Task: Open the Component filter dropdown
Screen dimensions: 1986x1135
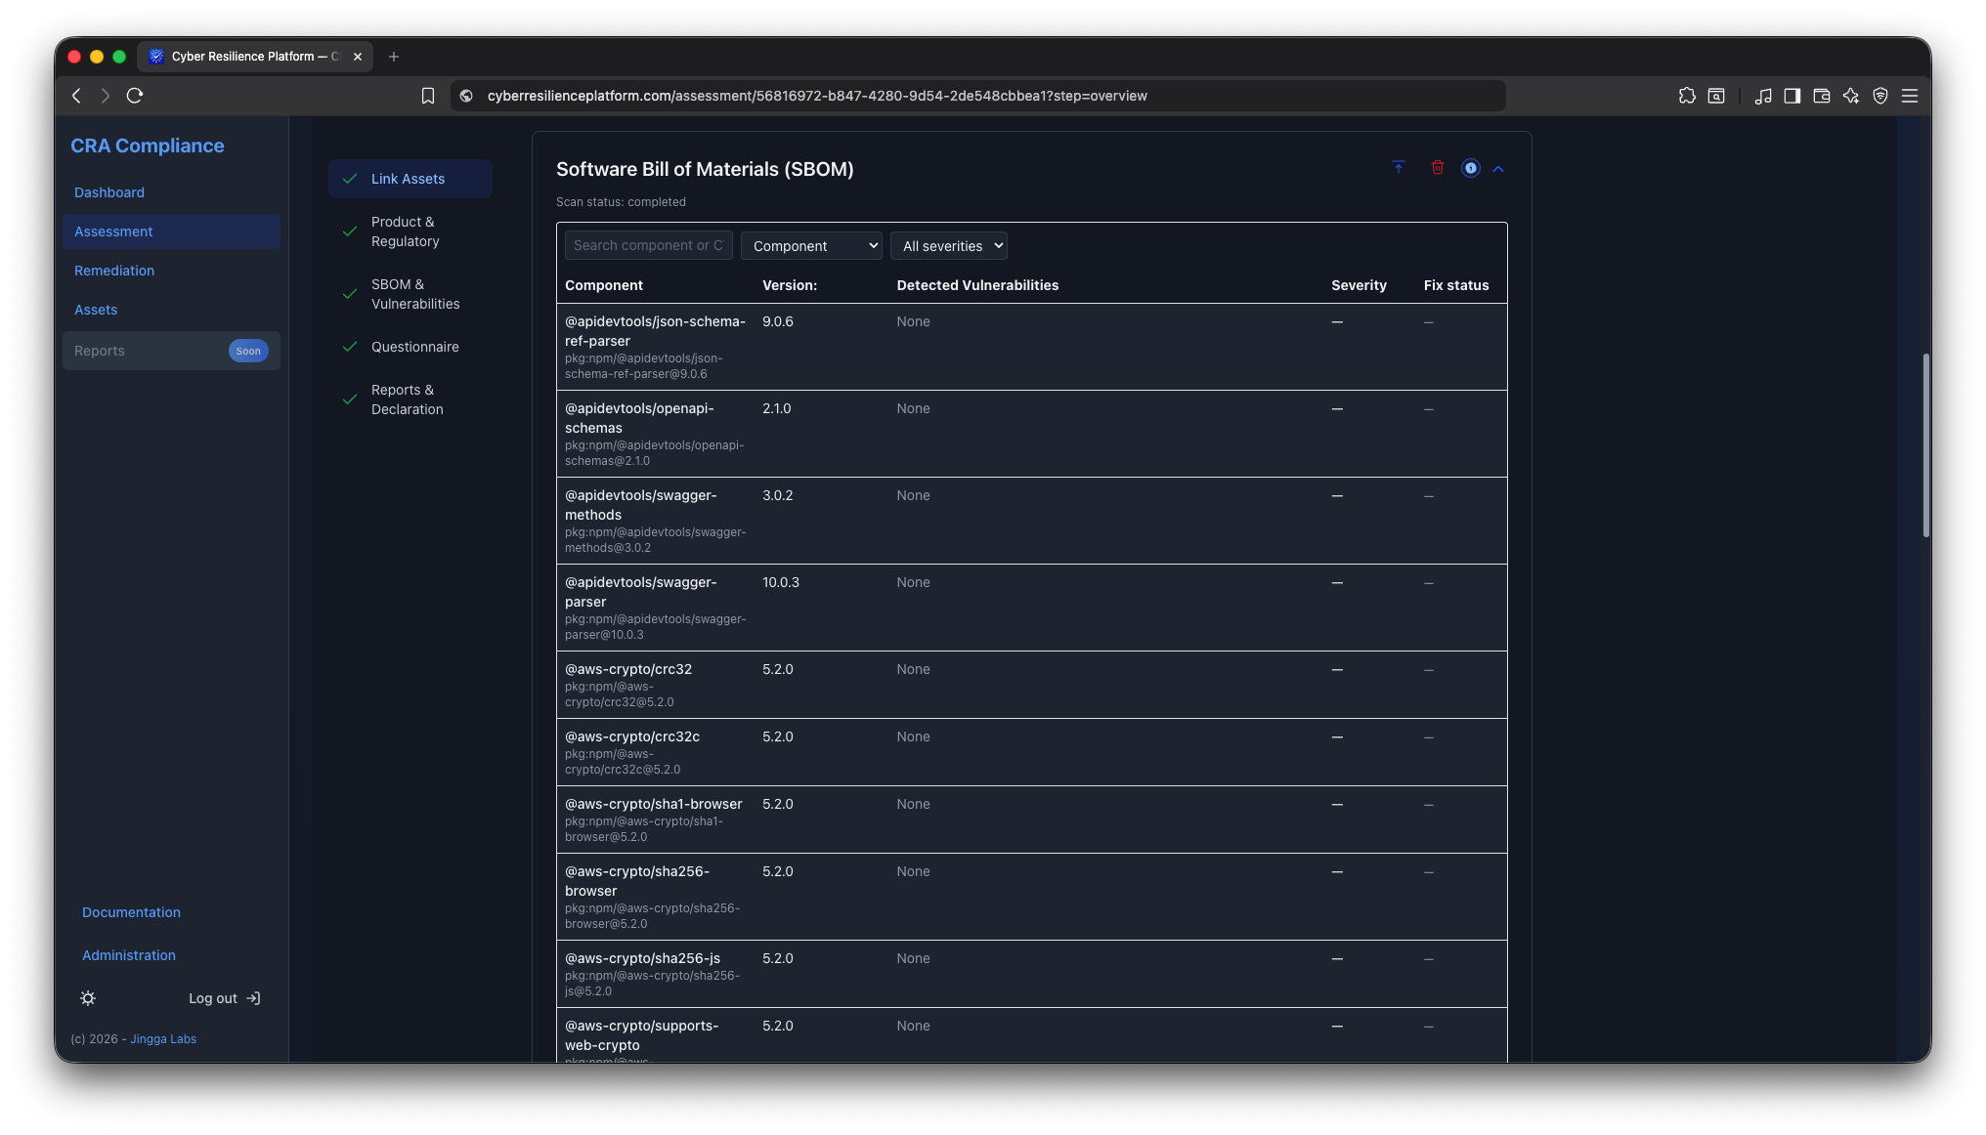Action: (x=811, y=245)
